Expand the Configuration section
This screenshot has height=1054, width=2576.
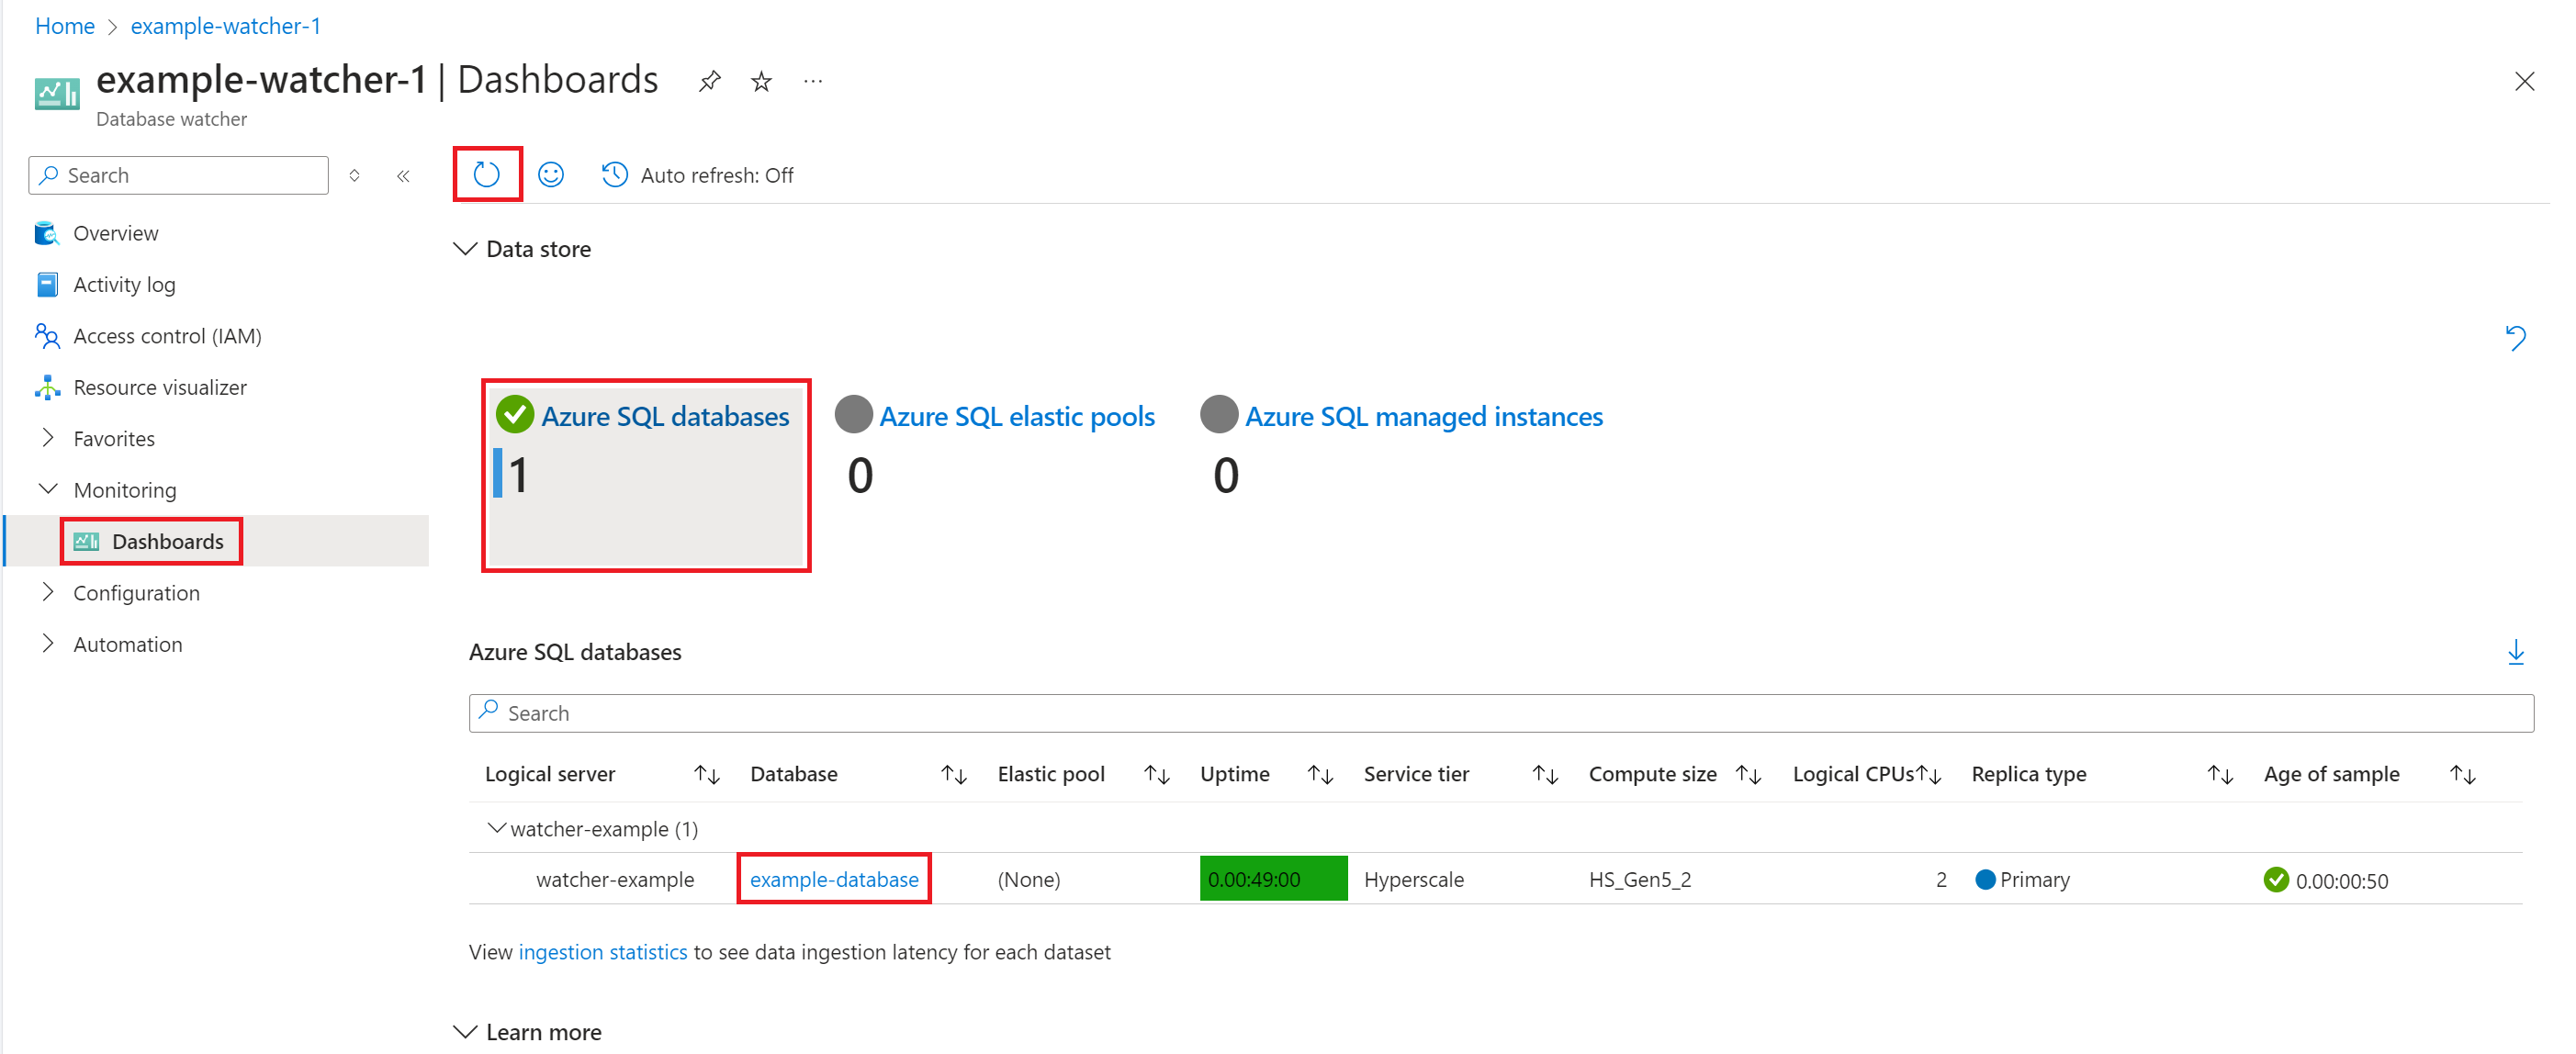[47, 592]
